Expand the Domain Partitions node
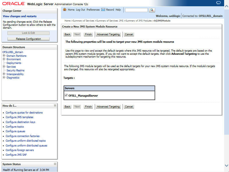 (x=4, y=56)
